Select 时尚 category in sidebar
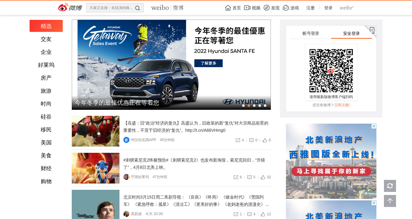 [46, 104]
